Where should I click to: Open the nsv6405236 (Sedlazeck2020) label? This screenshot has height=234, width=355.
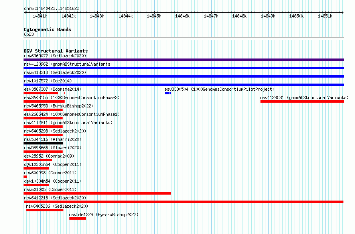(57, 206)
